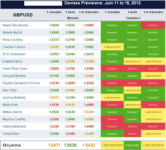Click Adam Narczewski's Baissier trimestre cell
The width and height of the screenshot is (166, 150).
point(153,25)
